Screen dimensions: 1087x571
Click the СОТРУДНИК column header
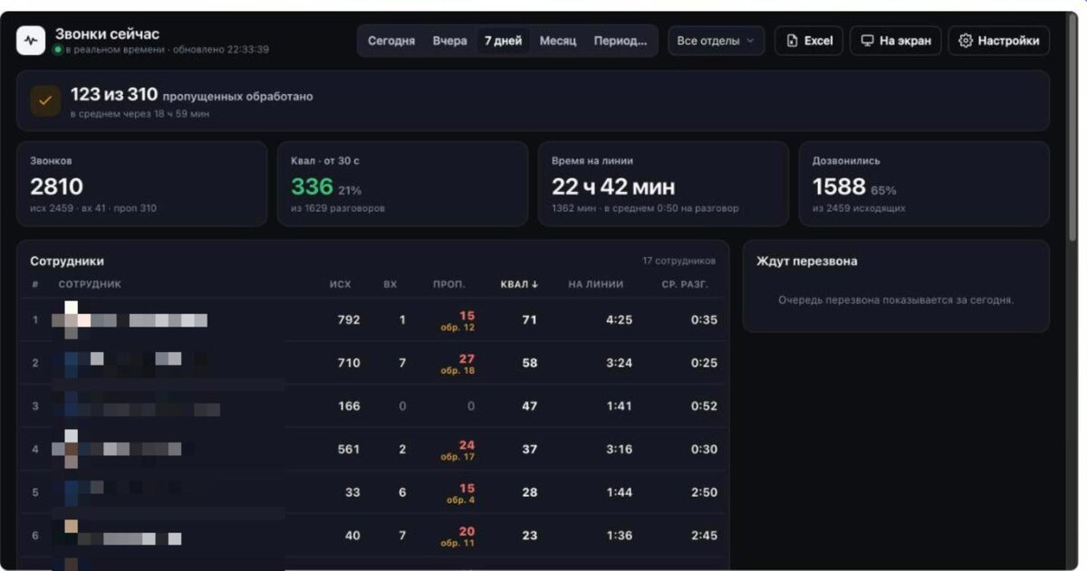(x=90, y=284)
